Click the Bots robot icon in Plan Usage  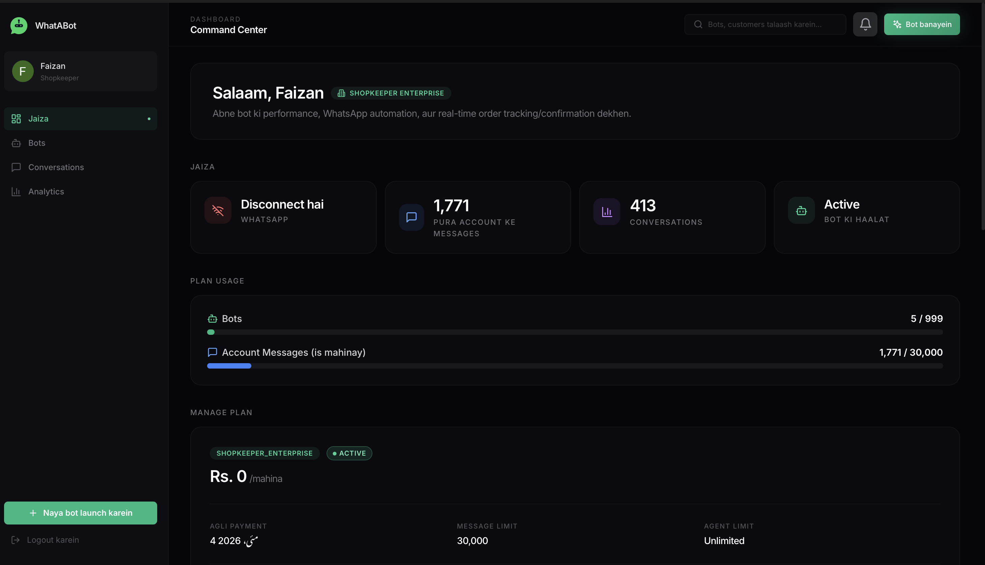[212, 319]
